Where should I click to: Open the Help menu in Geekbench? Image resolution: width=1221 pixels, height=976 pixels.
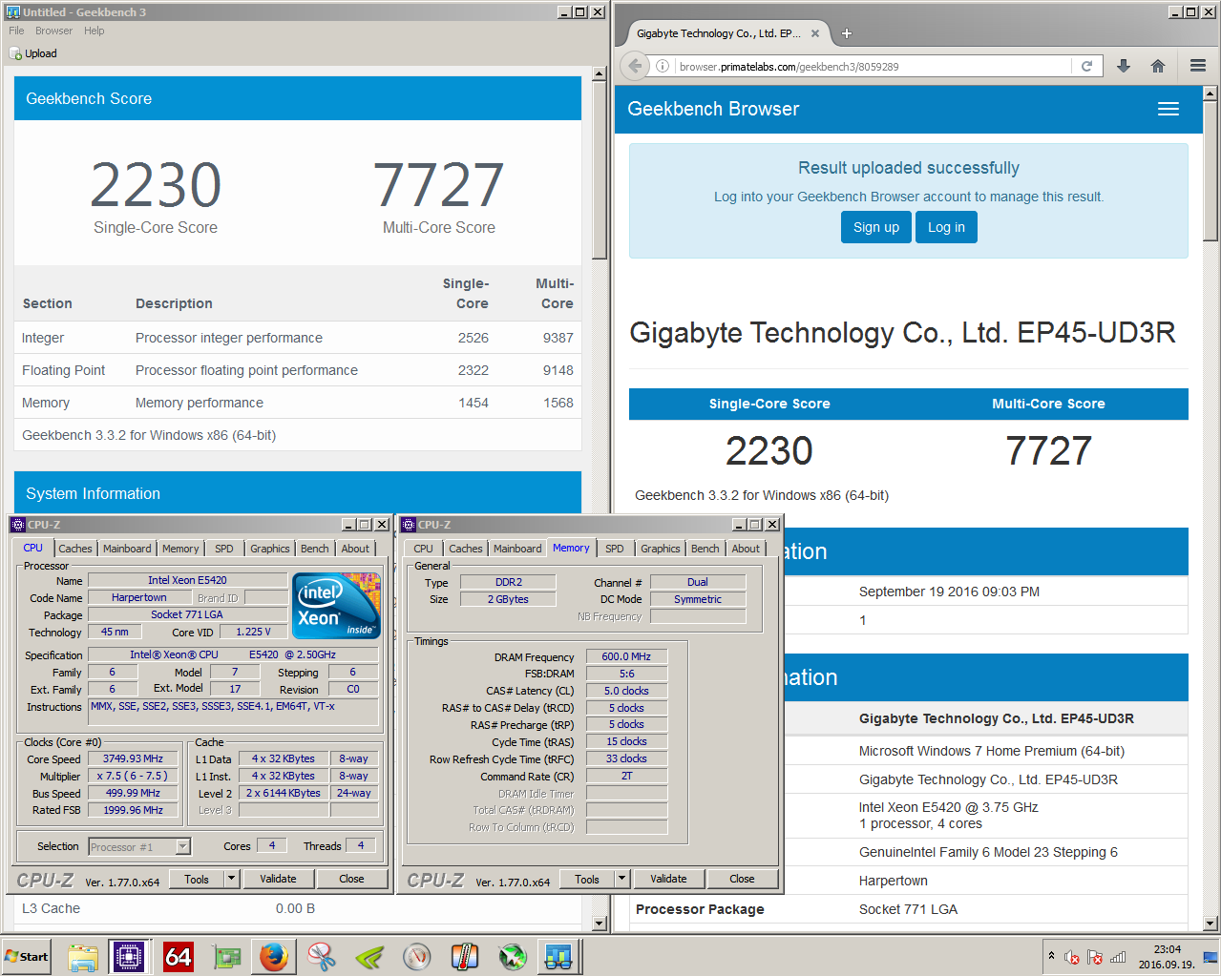click(x=94, y=31)
